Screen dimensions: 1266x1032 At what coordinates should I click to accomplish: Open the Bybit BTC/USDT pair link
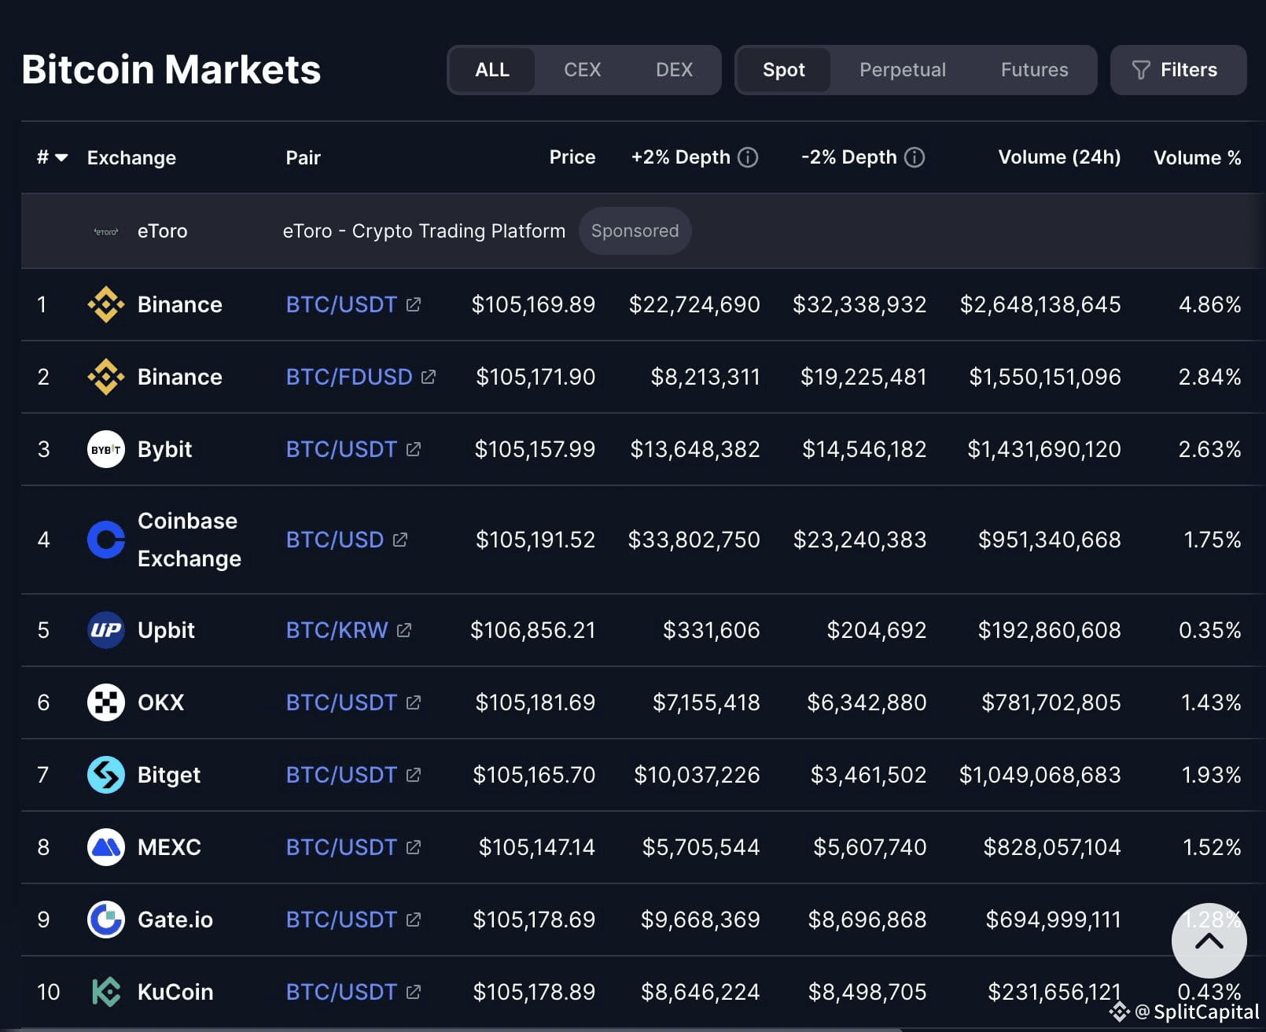(341, 449)
